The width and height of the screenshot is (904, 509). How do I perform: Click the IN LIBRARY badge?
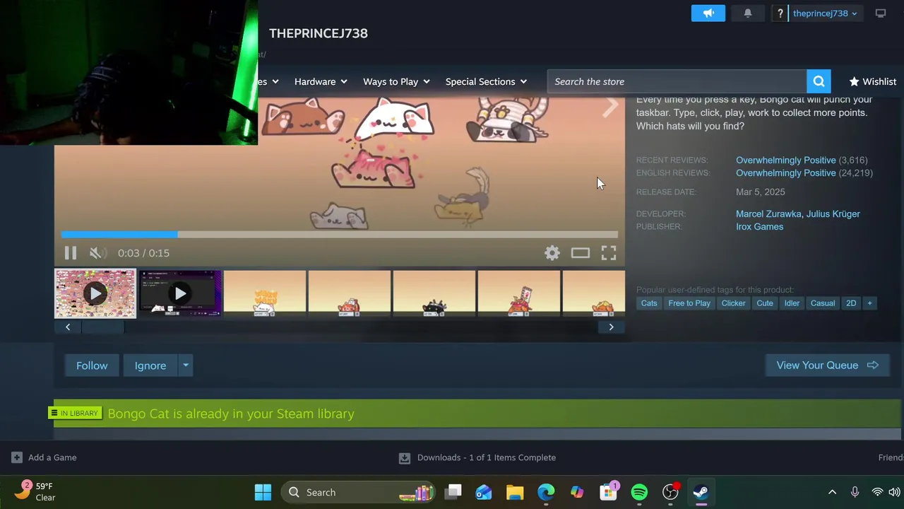[x=75, y=413]
